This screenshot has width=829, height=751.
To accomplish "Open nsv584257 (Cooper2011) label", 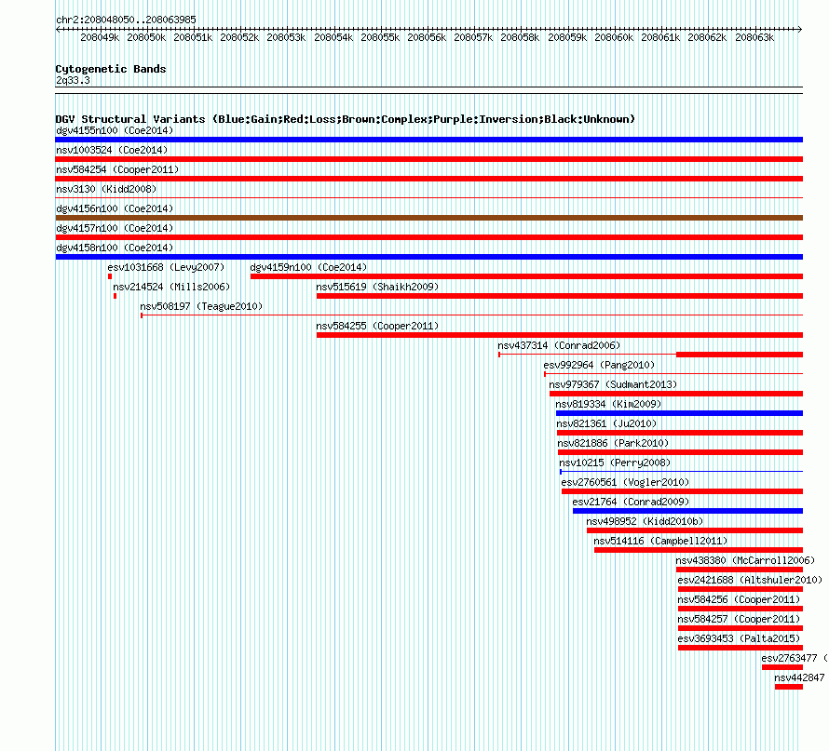I will 740,619.
